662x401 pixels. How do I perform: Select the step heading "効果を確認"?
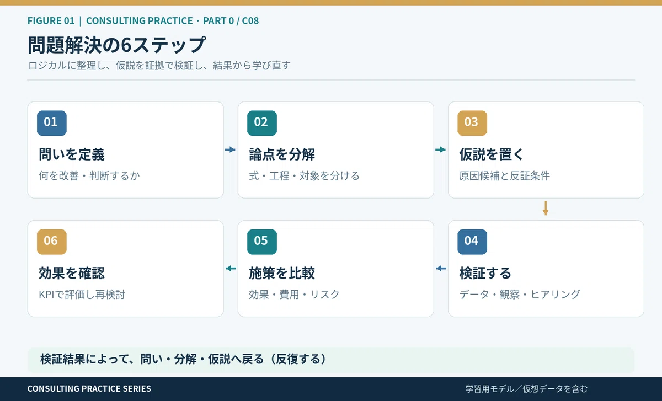coord(72,273)
